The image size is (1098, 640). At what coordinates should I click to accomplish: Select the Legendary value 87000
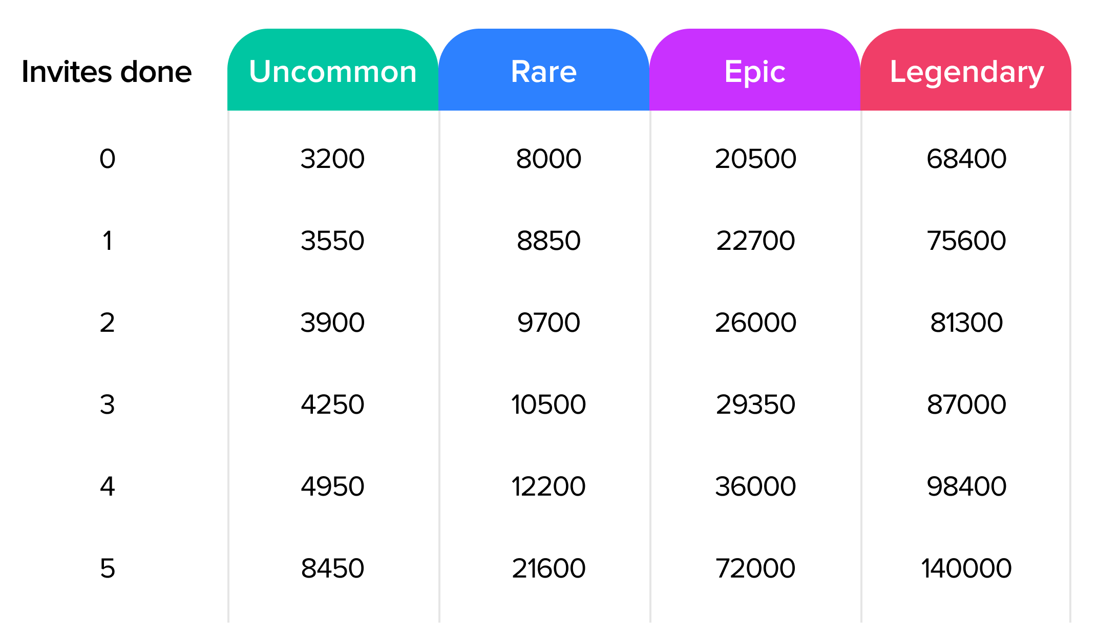(966, 404)
